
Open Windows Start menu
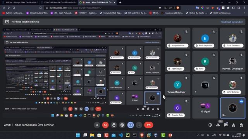click(78, 135)
